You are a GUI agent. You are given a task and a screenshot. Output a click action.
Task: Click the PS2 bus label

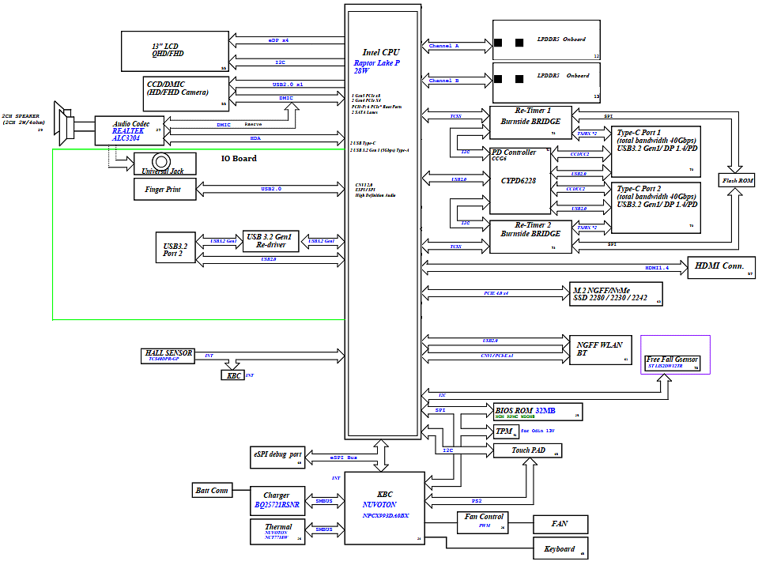[477, 501]
